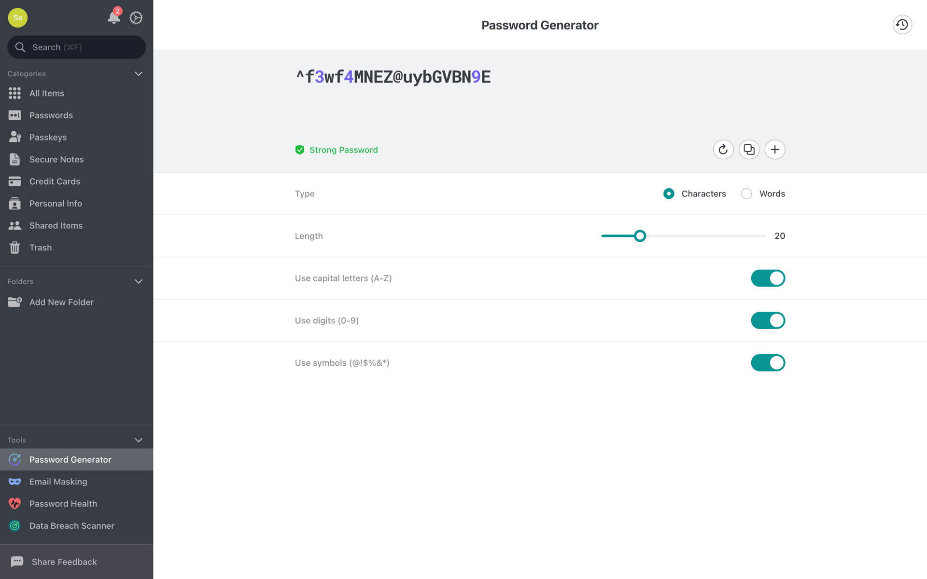The width and height of the screenshot is (927, 579).
Task: Click Share Feedback label
Action: pos(64,562)
